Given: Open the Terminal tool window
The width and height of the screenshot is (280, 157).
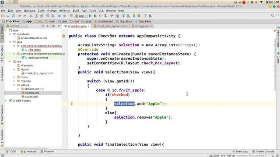Looking at the screenshot, I should pos(47,151).
